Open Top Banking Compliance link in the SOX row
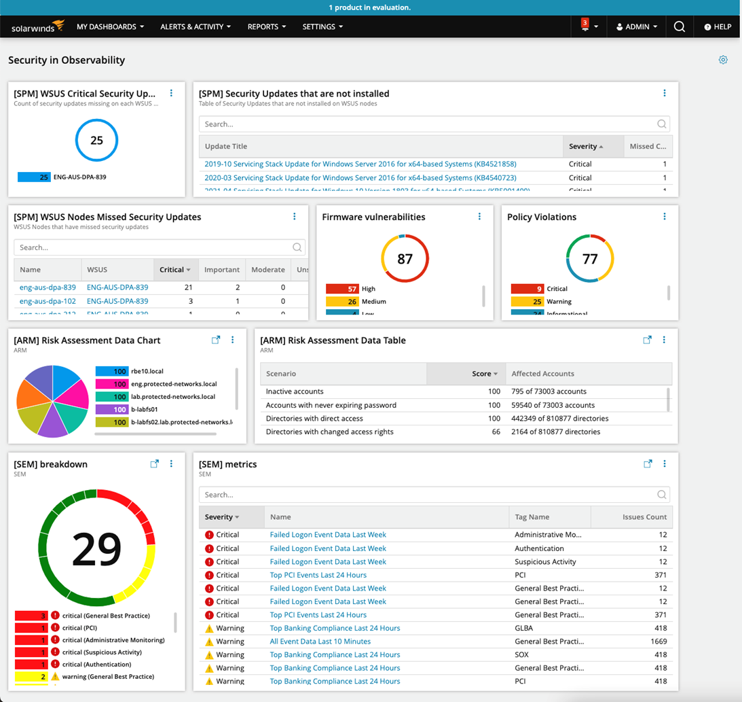 click(x=335, y=654)
